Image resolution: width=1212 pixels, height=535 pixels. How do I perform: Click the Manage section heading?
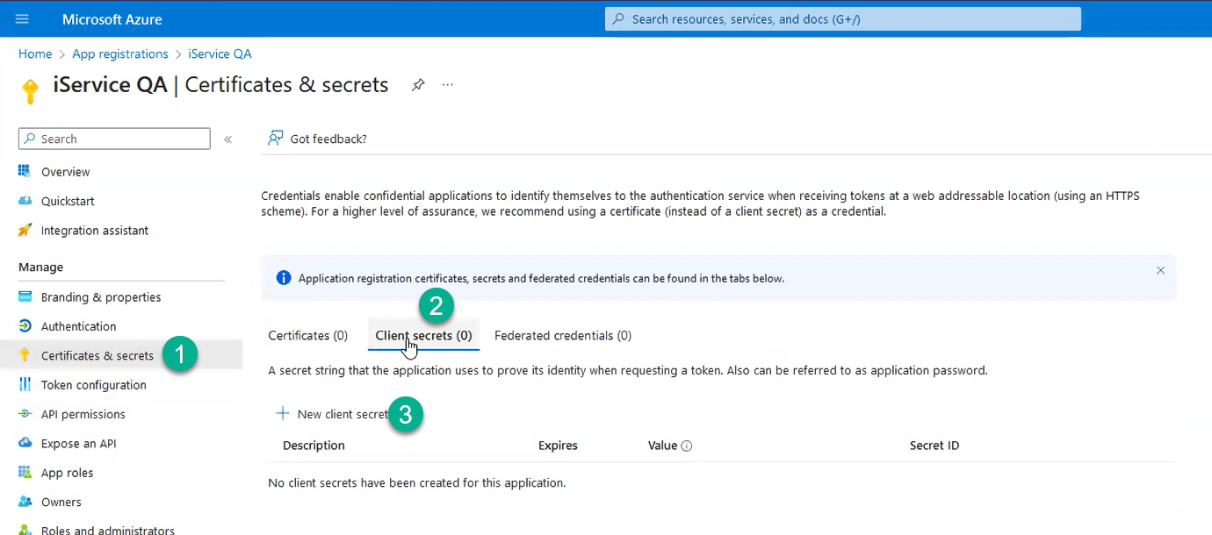tap(41, 267)
